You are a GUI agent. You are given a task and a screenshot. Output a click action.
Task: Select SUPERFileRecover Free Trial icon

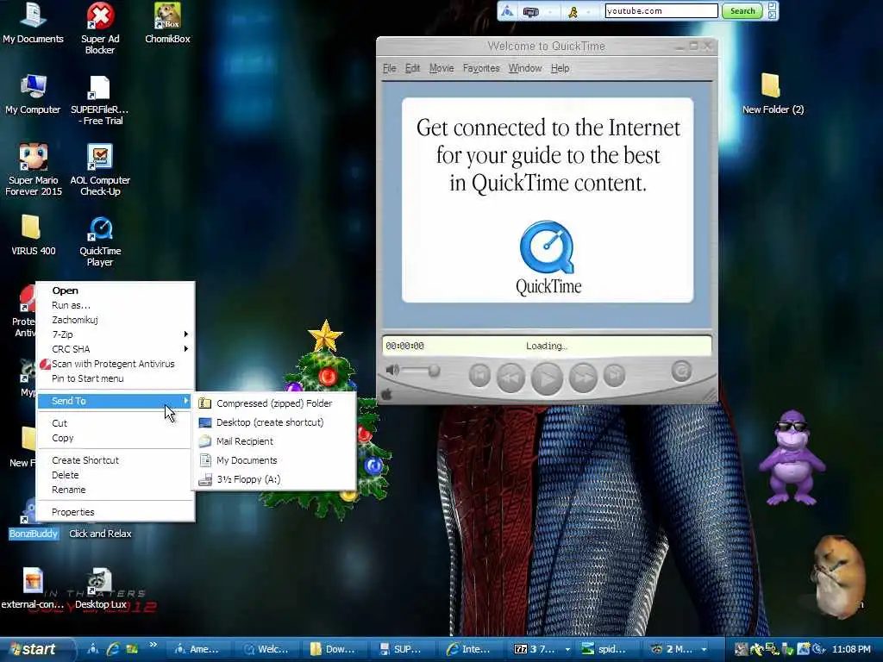click(x=100, y=100)
